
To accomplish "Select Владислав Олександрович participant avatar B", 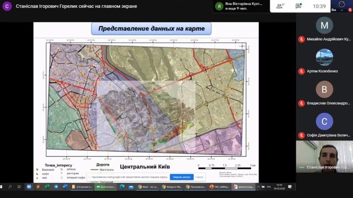I will point(324,89).
